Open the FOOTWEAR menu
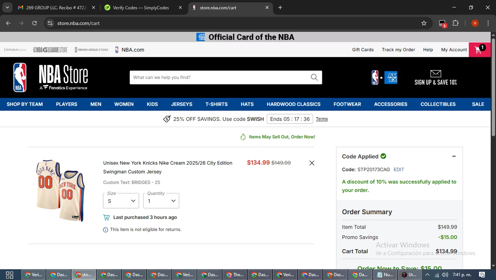This screenshot has height=280, width=496. pos(347,104)
